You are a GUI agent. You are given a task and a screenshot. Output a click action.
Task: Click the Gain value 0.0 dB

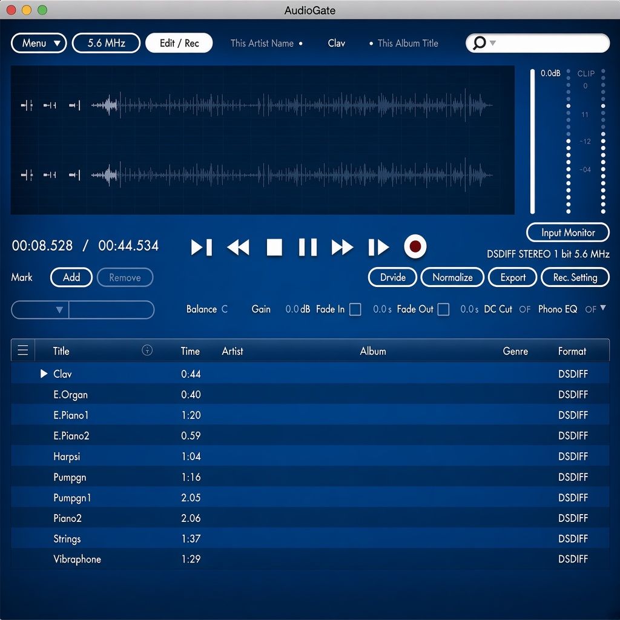(x=298, y=309)
